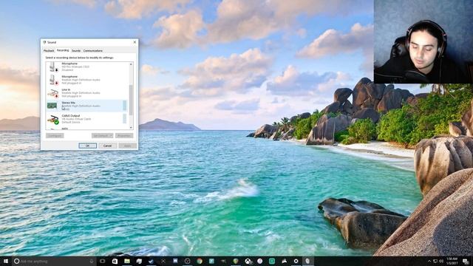
Task: Click the webcam overlay thumbnail
Action: 423,41
